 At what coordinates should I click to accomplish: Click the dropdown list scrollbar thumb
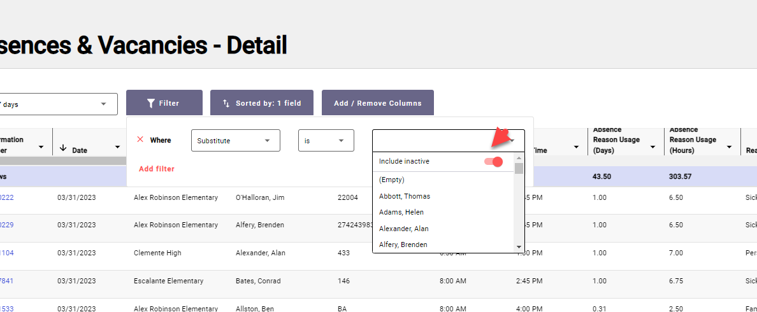[519, 168]
